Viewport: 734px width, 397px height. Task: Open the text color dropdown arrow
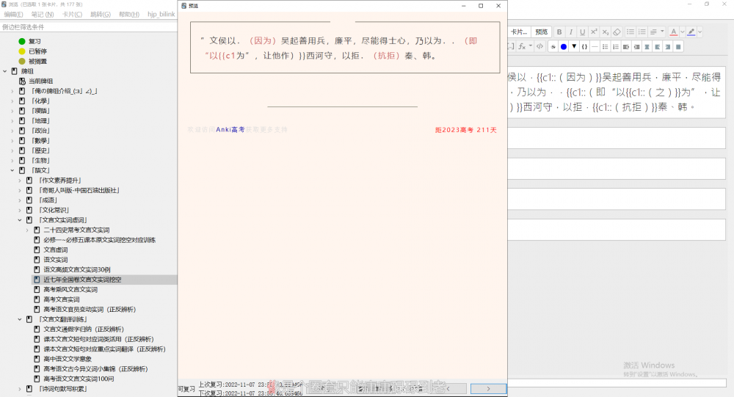click(682, 32)
